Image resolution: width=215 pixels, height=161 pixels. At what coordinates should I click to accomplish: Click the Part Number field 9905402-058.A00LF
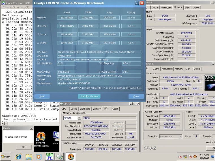point(96,134)
